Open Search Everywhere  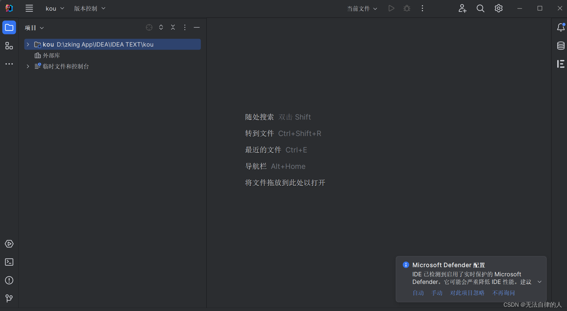pyautogui.click(x=480, y=8)
